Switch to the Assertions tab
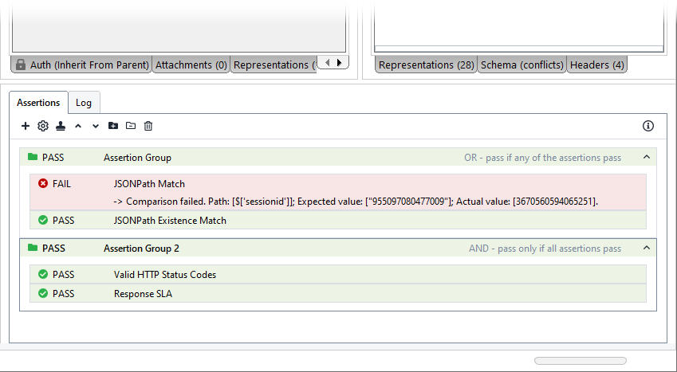The width and height of the screenshot is (677, 372). (x=38, y=103)
